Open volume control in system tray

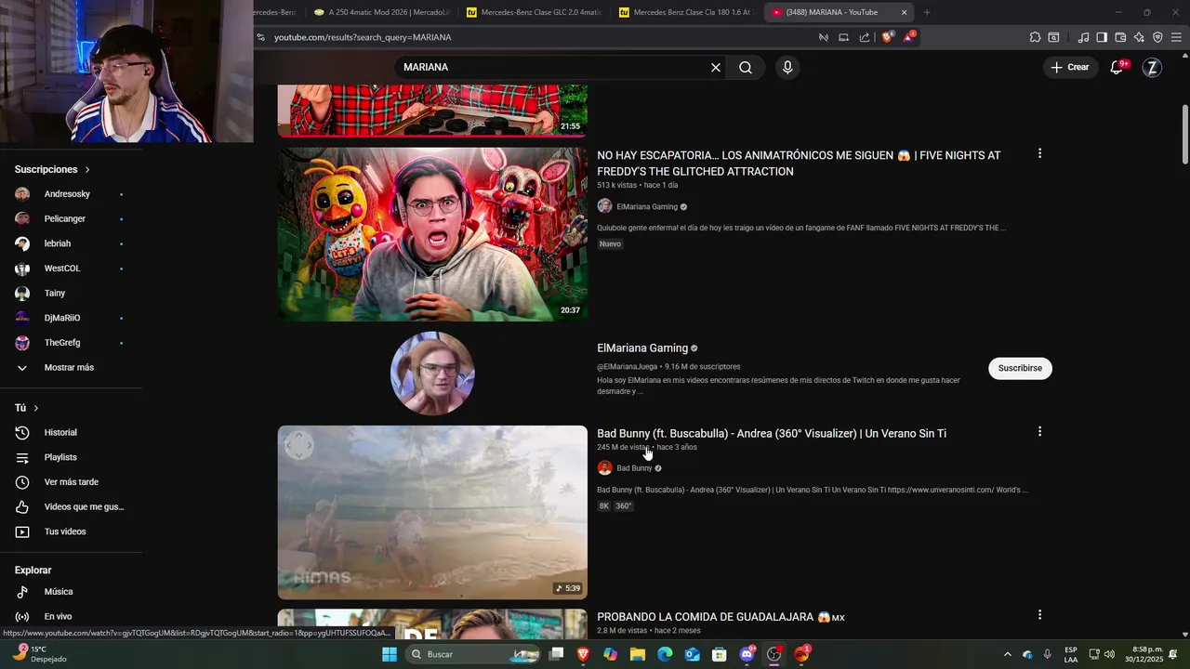pyautogui.click(x=1109, y=654)
